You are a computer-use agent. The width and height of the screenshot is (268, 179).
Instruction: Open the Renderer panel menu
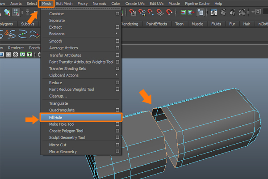tap(16, 47)
